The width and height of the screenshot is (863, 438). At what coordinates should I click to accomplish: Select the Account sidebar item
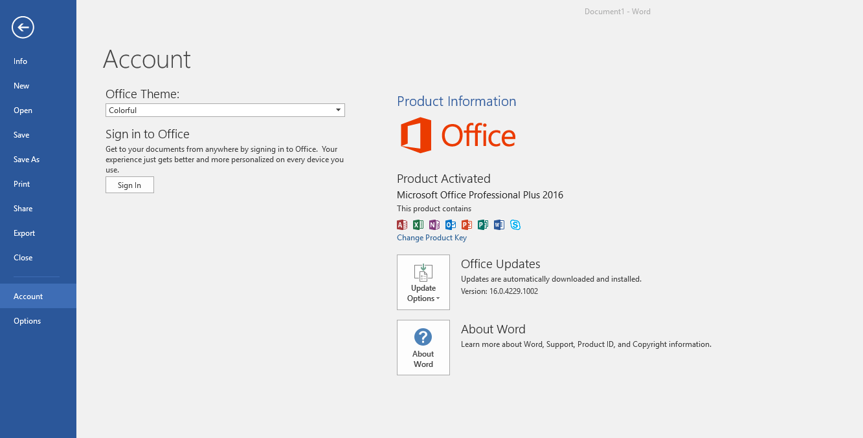[38, 296]
